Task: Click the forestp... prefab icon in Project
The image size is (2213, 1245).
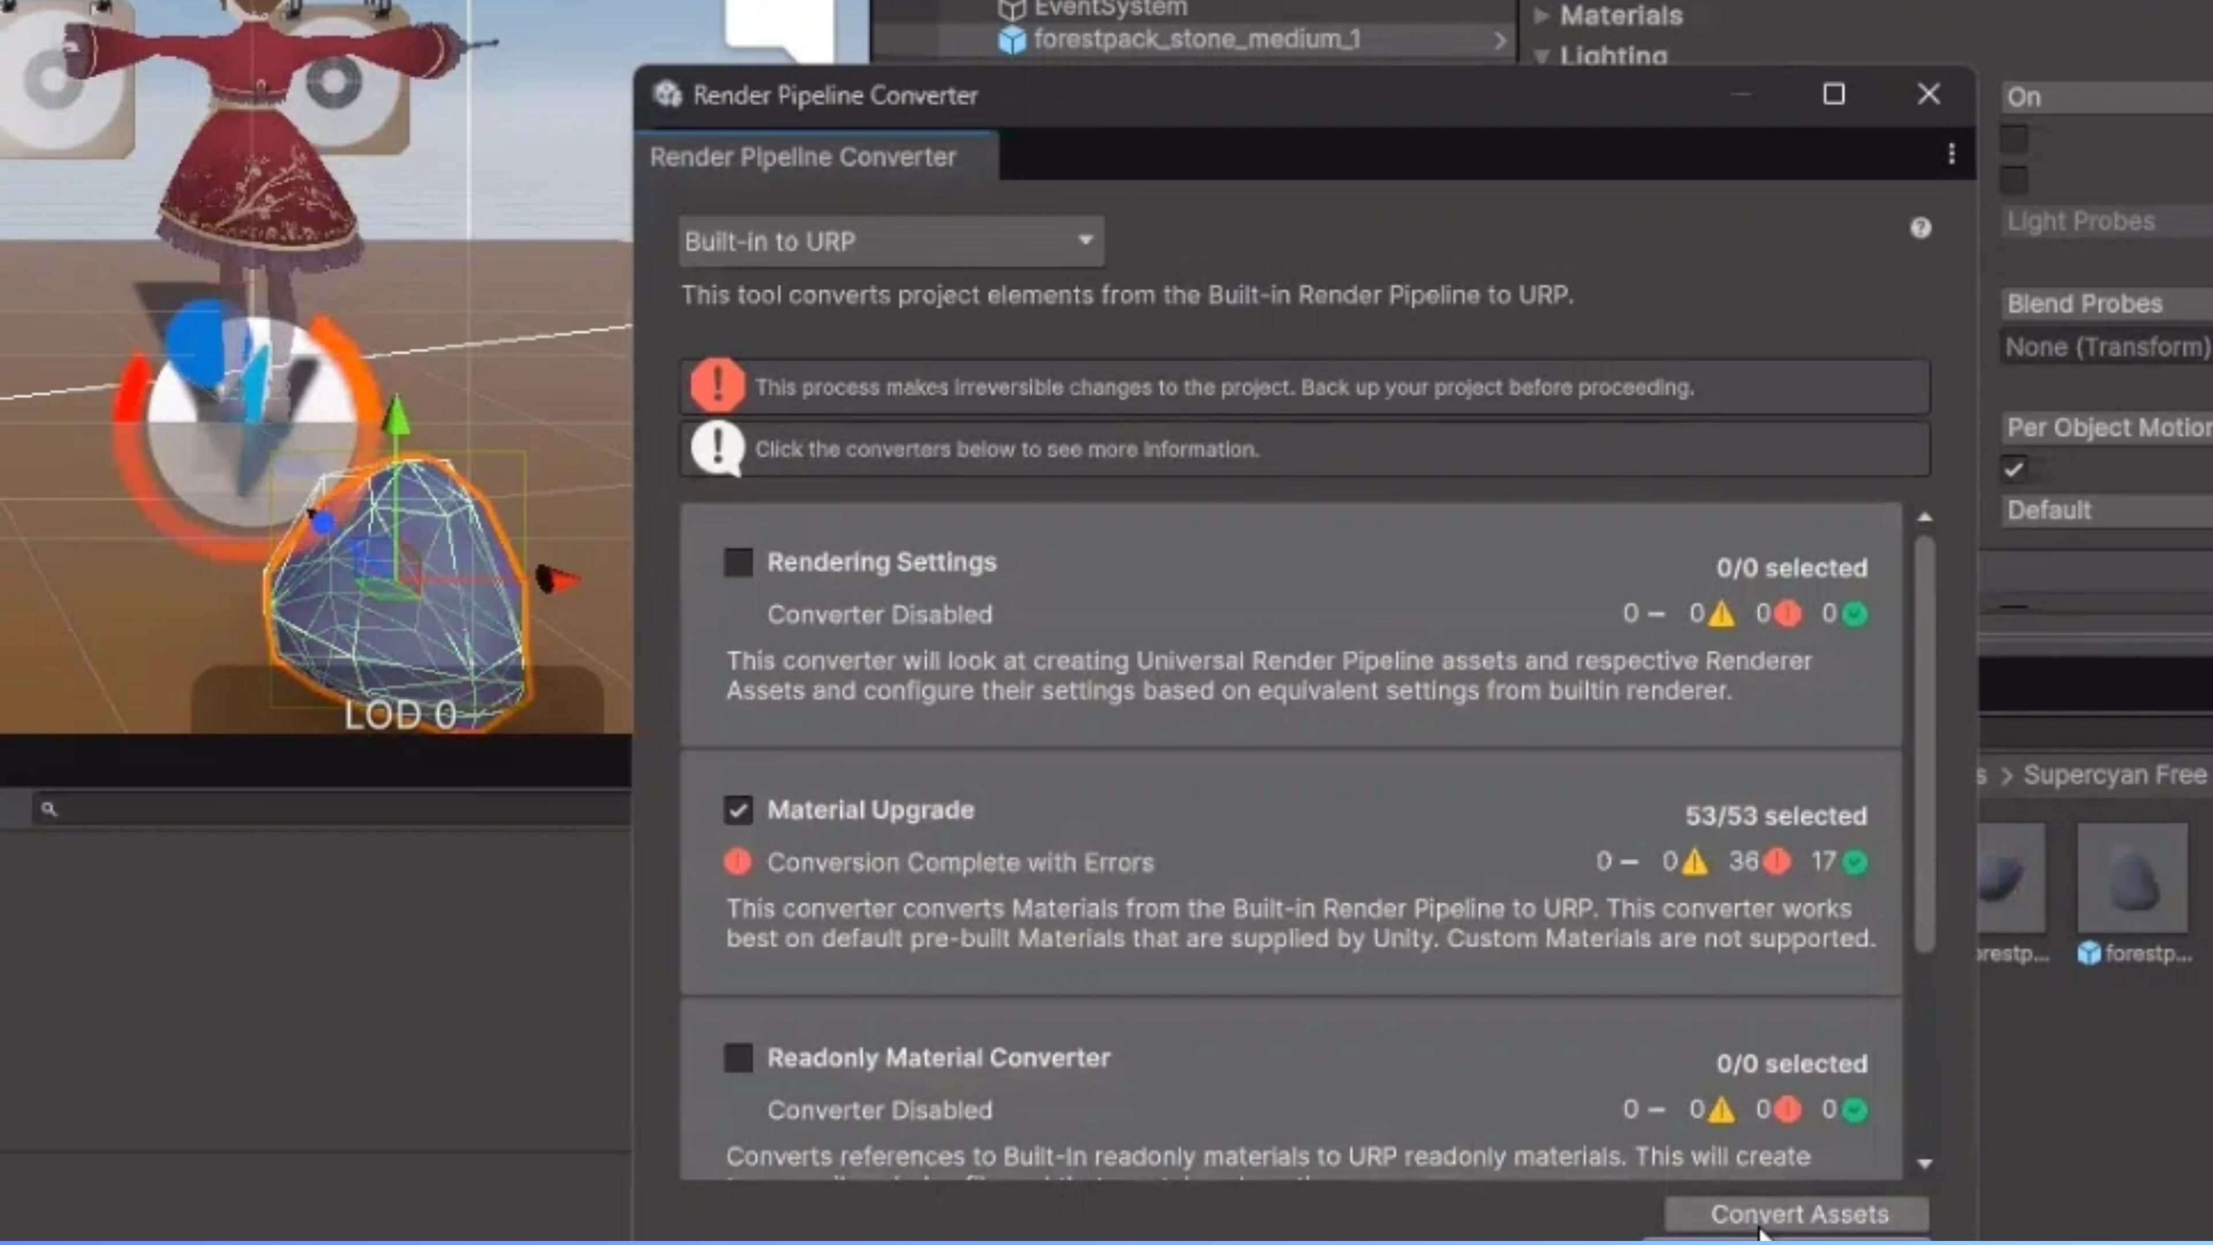Action: coord(2089,953)
